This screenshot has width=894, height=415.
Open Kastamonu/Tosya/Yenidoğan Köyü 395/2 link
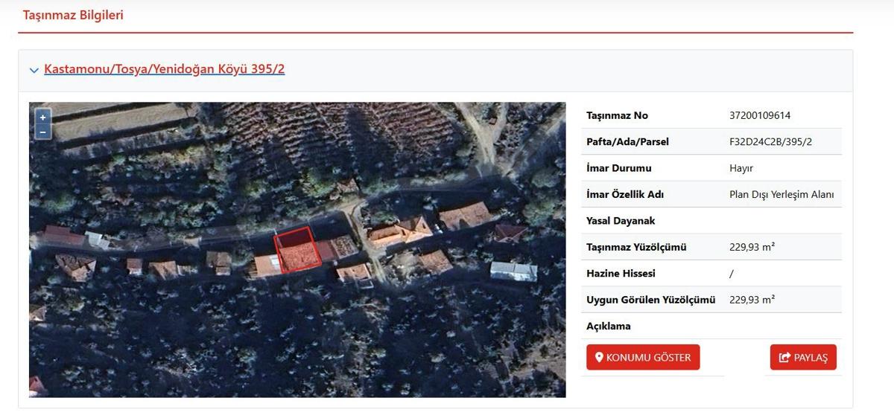[x=165, y=69]
